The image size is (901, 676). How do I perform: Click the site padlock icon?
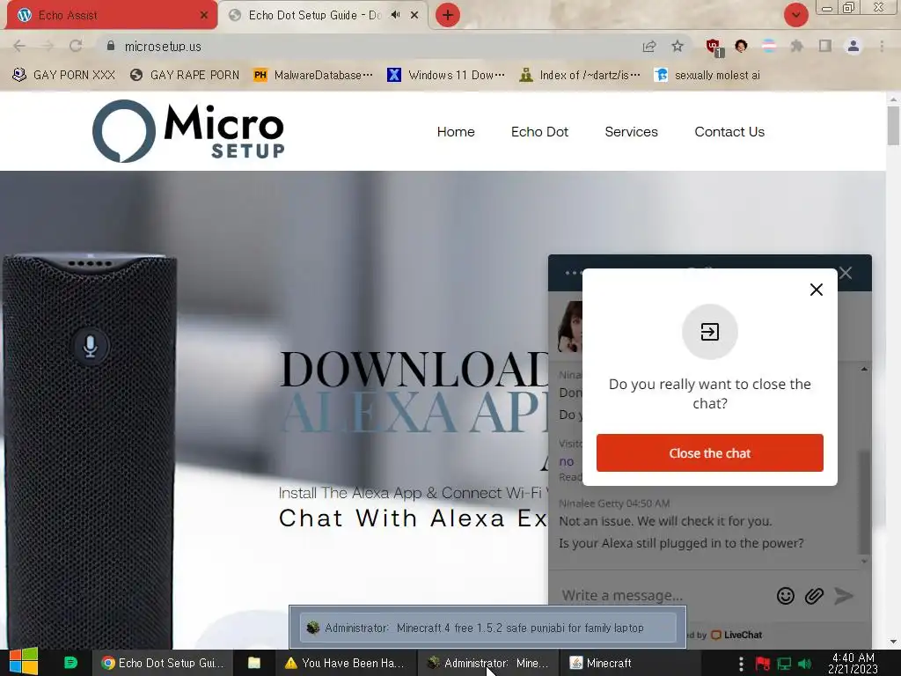pos(111,46)
